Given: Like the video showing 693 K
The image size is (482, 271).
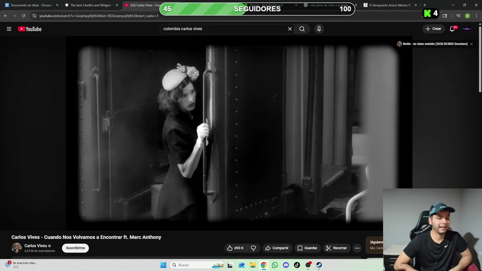Looking at the screenshot, I should (235, 248).
